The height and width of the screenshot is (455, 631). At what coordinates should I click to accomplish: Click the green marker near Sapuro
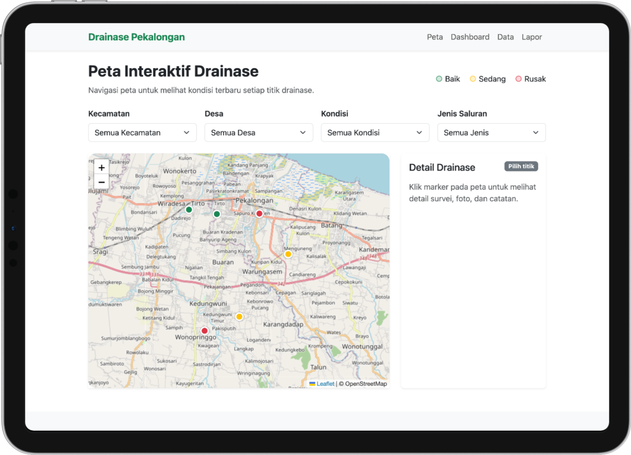tap(216, 214)
